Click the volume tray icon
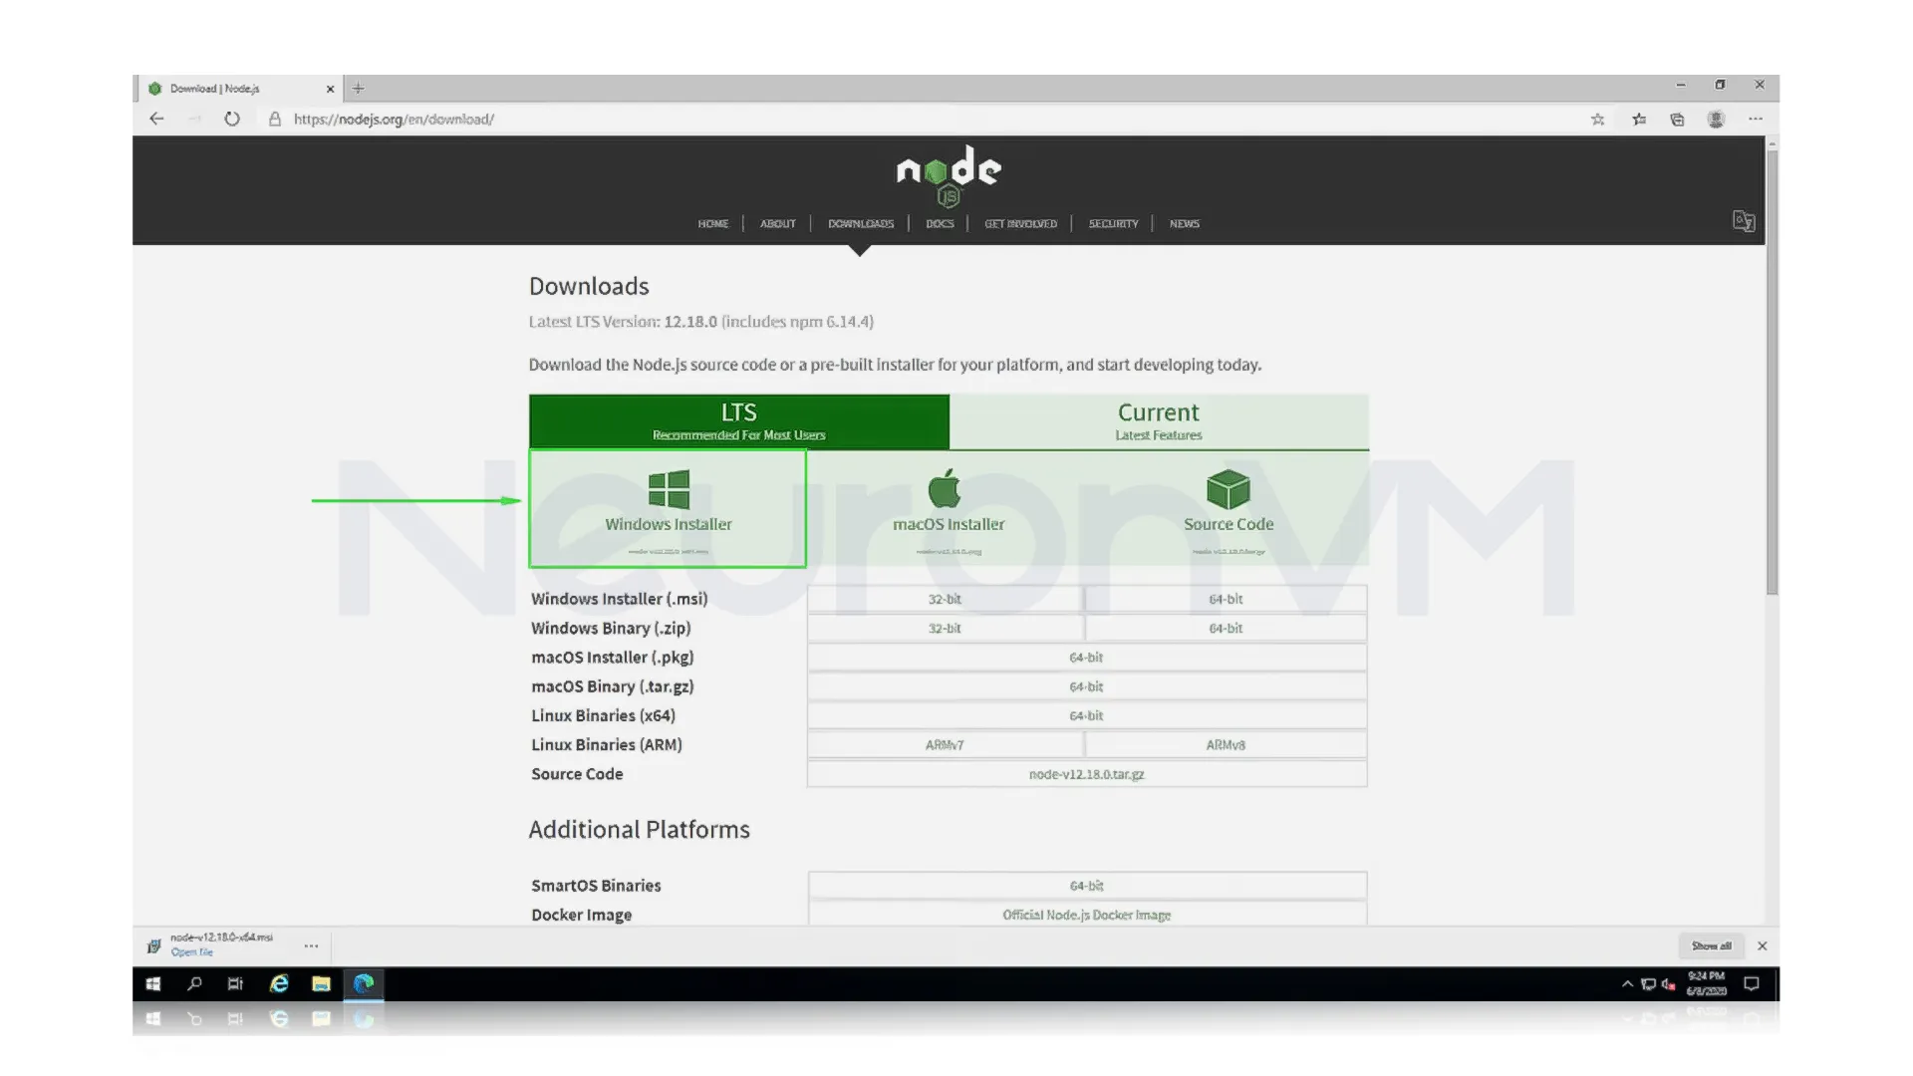This screenshot has height=1076, width=1913. coord(1668,984)
